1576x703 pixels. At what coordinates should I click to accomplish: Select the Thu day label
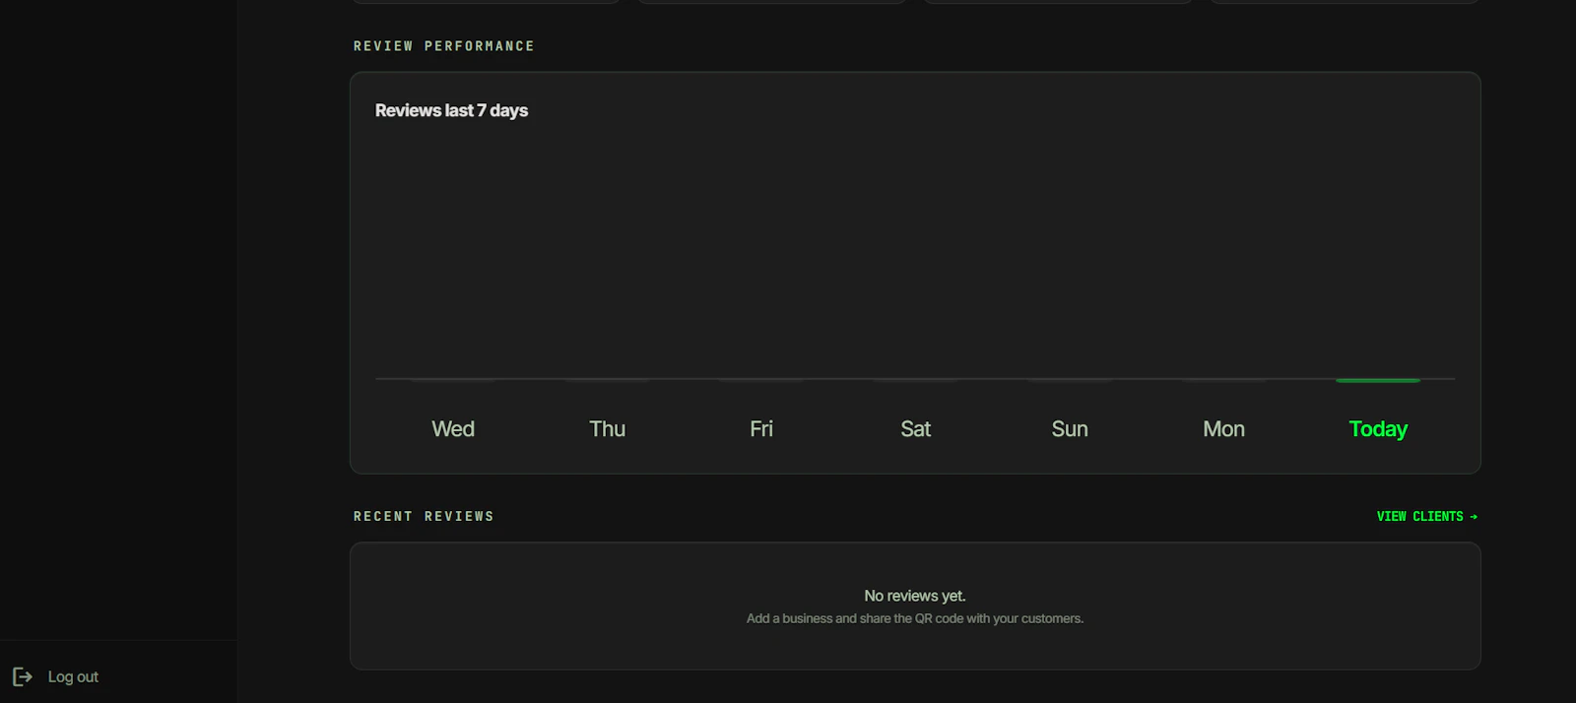(x=608, y=429)
